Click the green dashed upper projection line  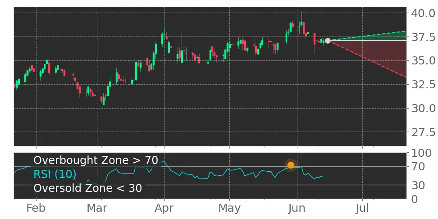point(367,36)
